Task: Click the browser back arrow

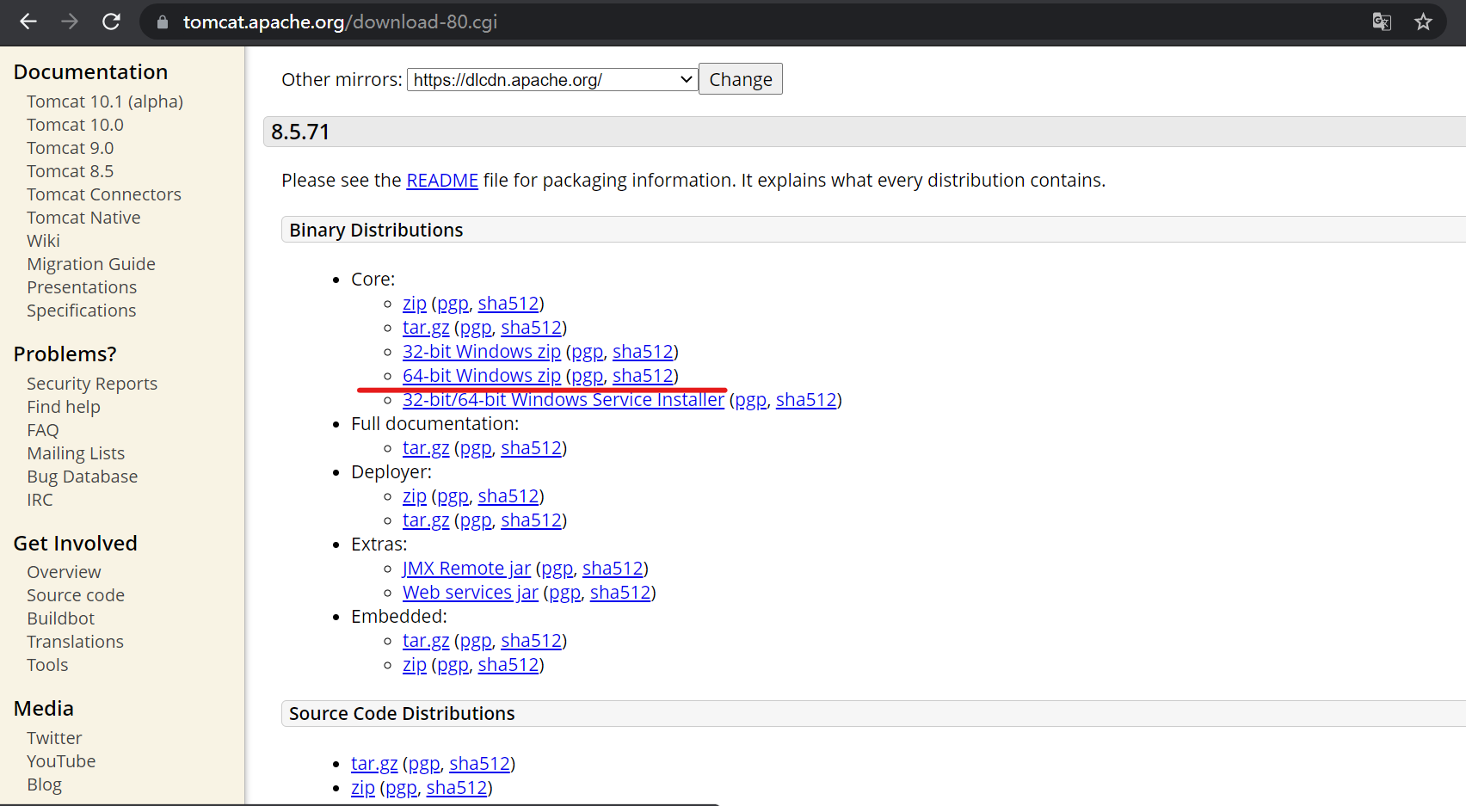Action: tap(28, 22)
